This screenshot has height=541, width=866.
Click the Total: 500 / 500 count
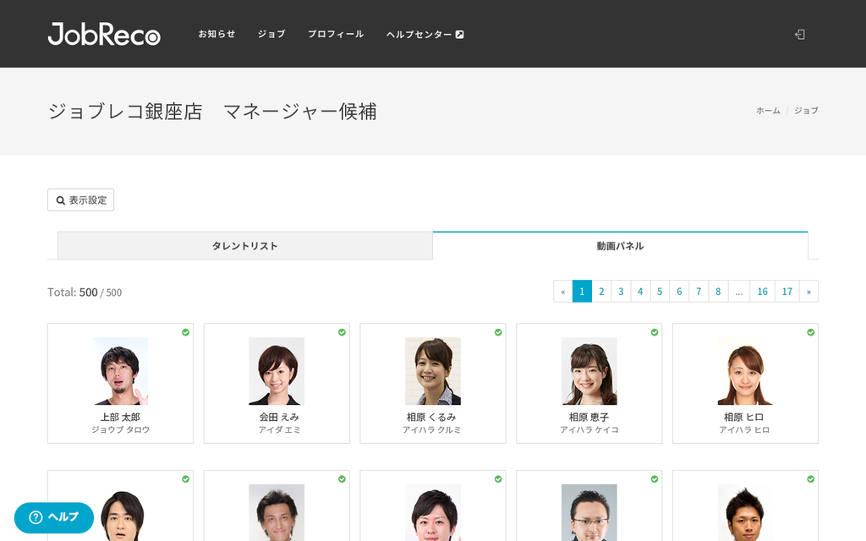coord(85,292)
